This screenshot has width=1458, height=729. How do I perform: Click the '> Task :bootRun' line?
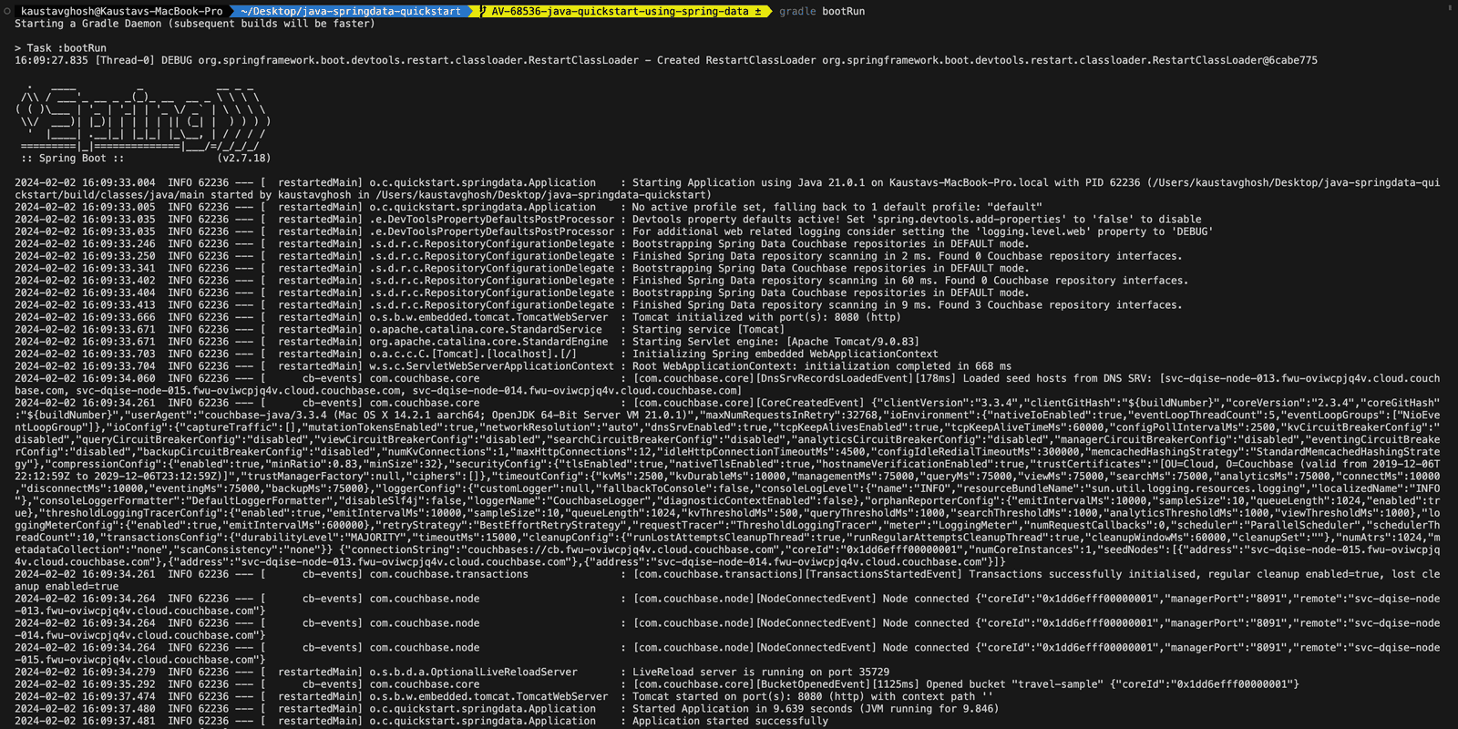[x=60, y=48]
